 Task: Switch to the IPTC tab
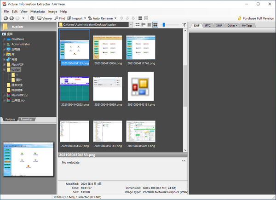click(x=208, y=25)
